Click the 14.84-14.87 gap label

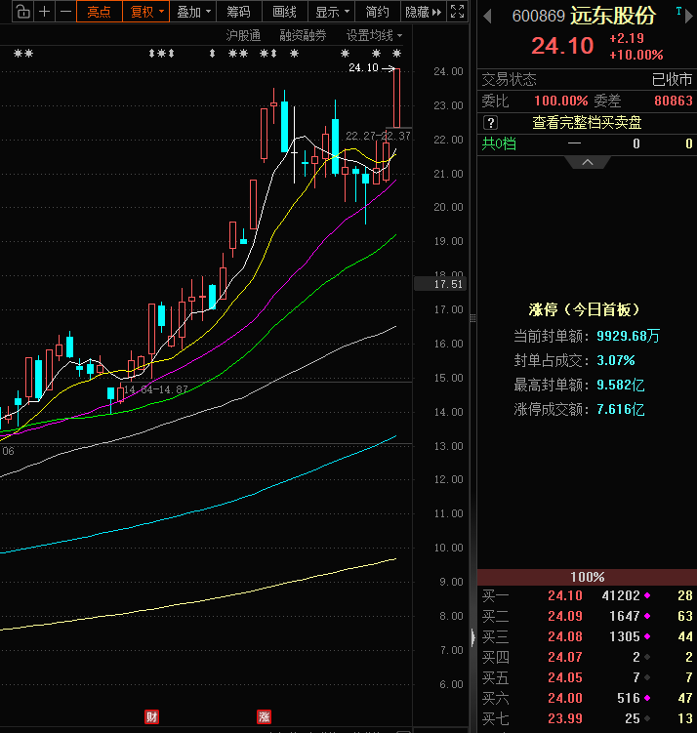[155, 388]
